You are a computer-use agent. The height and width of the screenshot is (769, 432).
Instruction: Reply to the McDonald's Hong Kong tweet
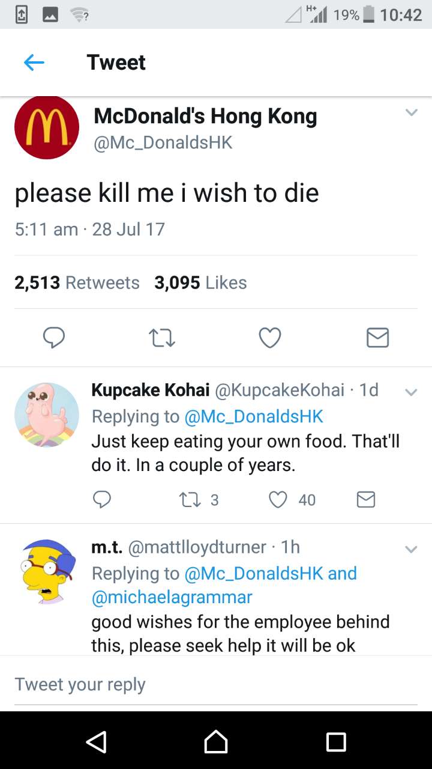click(54, 338)
